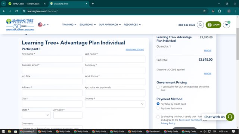
Task: Click the page vertical scrollbar
Action: (x=238, y=44)
